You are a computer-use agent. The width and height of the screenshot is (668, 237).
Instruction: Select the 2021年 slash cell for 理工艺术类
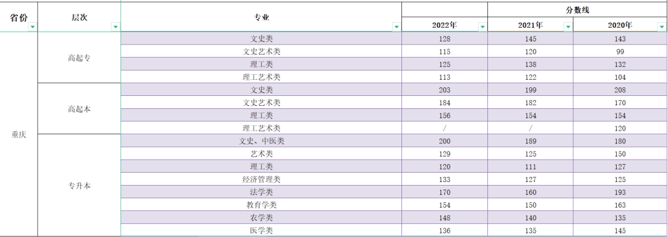531,128
